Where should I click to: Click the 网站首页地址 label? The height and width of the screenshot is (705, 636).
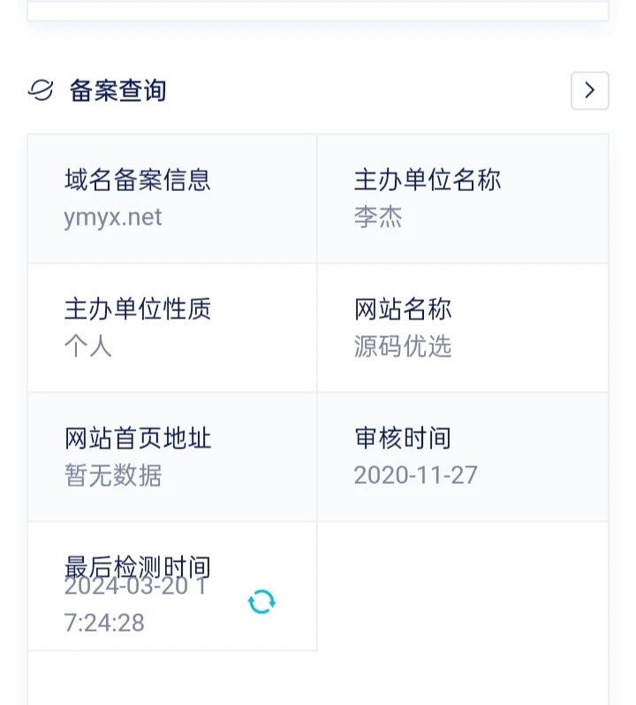pos(138,438)
